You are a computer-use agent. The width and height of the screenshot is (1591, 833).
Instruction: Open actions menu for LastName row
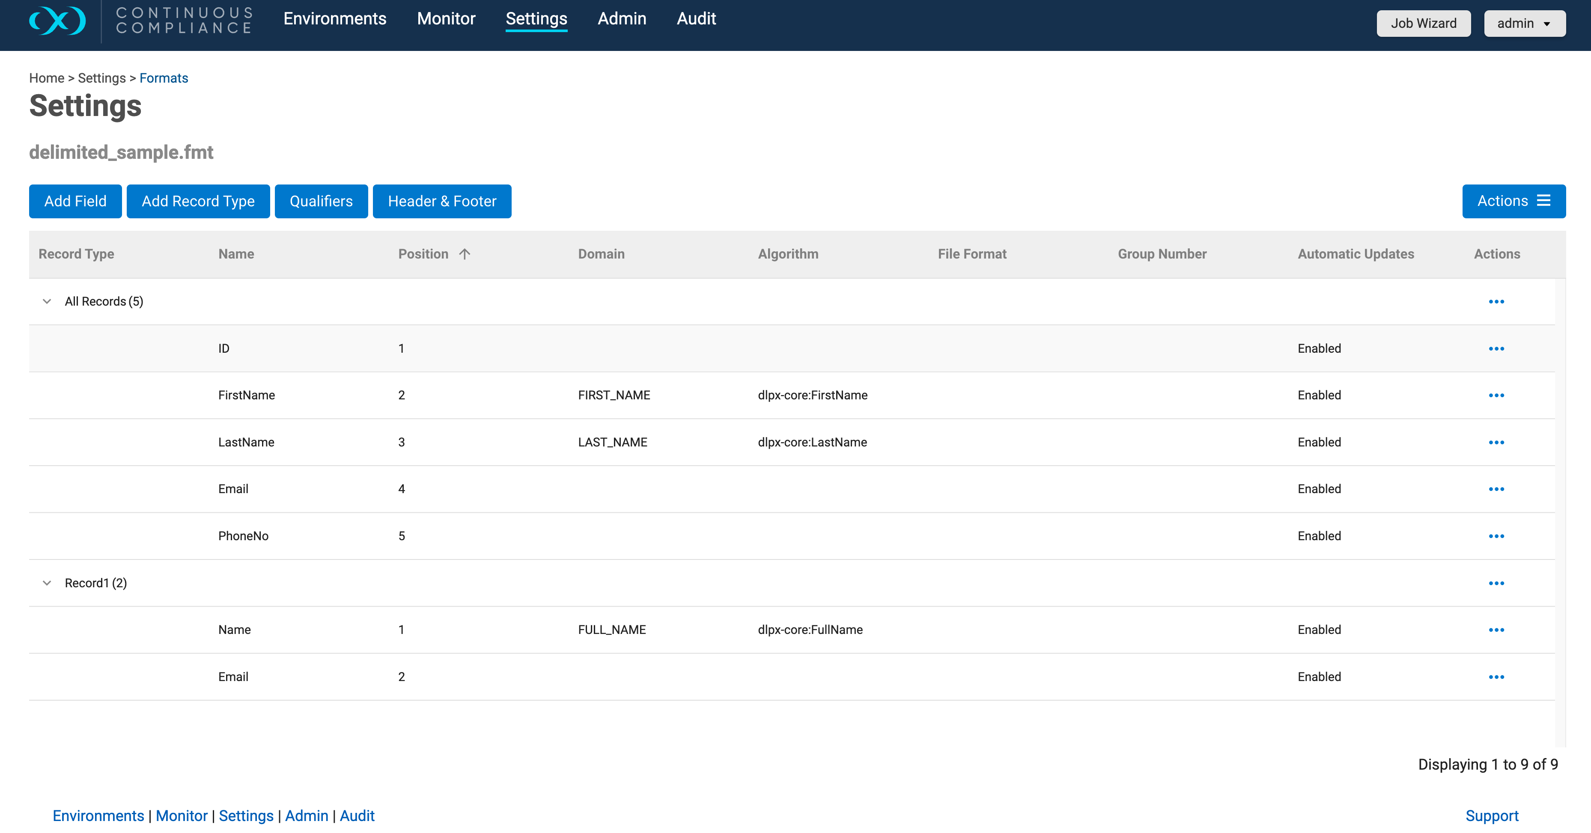pos(1496,442)
